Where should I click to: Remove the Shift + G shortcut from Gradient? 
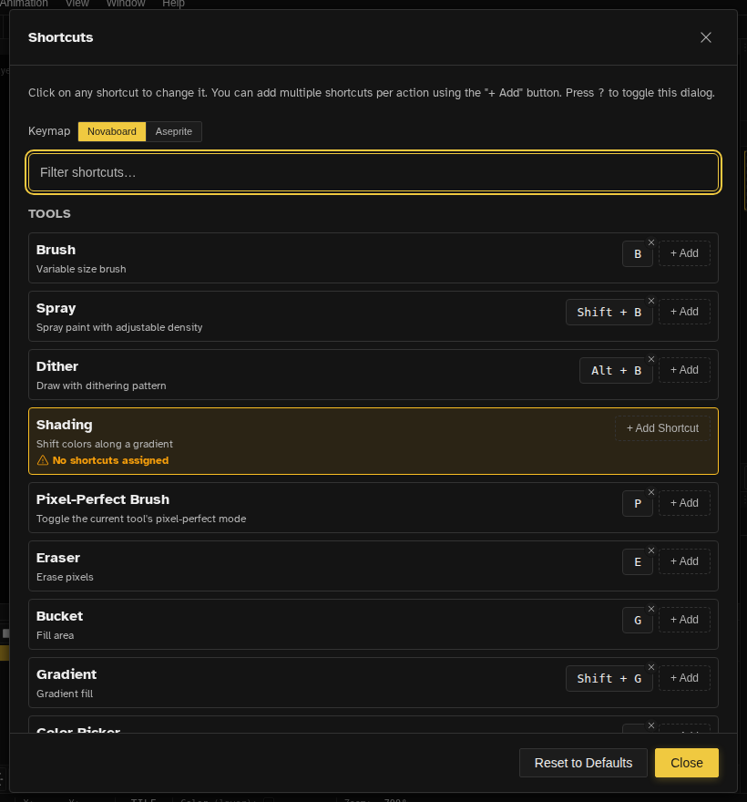coord(650,667)
